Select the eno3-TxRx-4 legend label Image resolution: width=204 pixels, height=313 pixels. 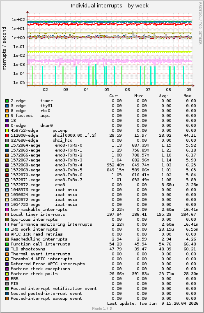69,165
